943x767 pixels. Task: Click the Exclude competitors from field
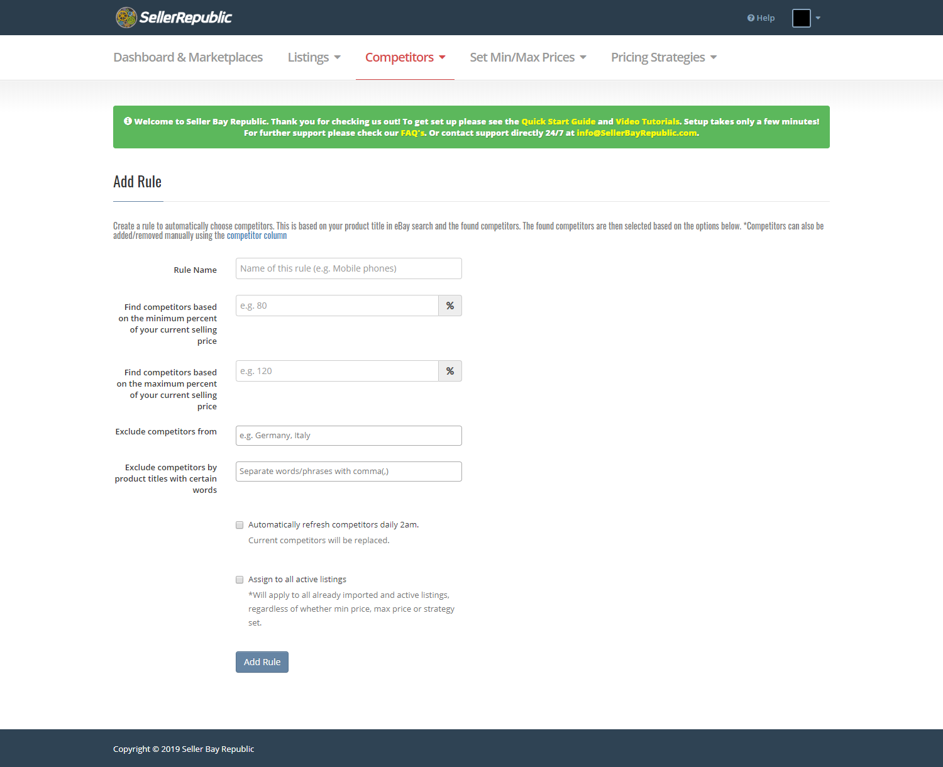[x=348, y=436]
